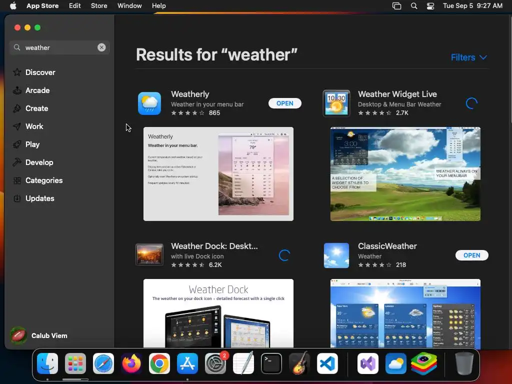Launch Google Chrome from the Dock
The width and height of the screenshot is (512, 384).
point(159,363)
